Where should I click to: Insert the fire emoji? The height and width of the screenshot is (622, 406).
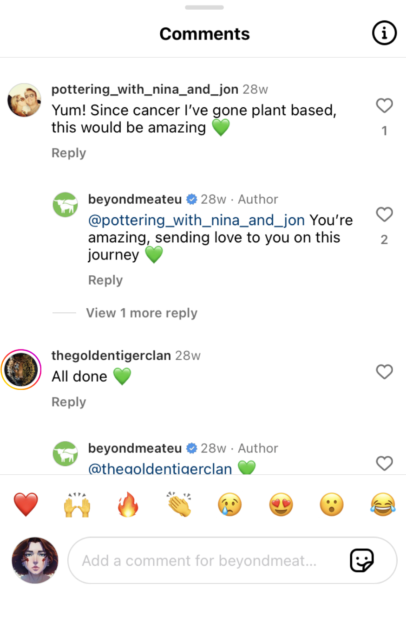click(128, 505)
